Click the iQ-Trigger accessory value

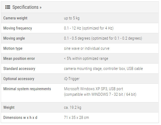pyautogui.click(x=72, y=79)
